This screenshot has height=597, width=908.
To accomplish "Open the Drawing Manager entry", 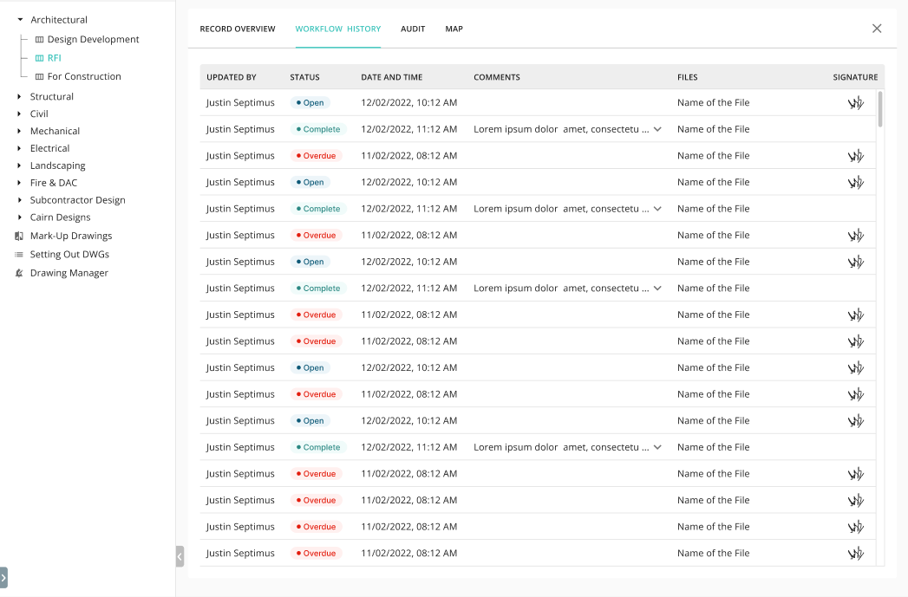I will [x=69, y=273].
